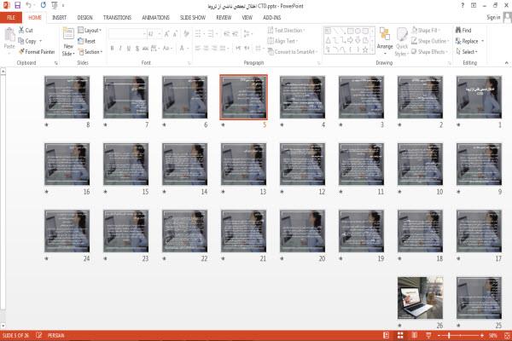
Task: Click the spell check icon in status bar
Action: pos(39,335)
